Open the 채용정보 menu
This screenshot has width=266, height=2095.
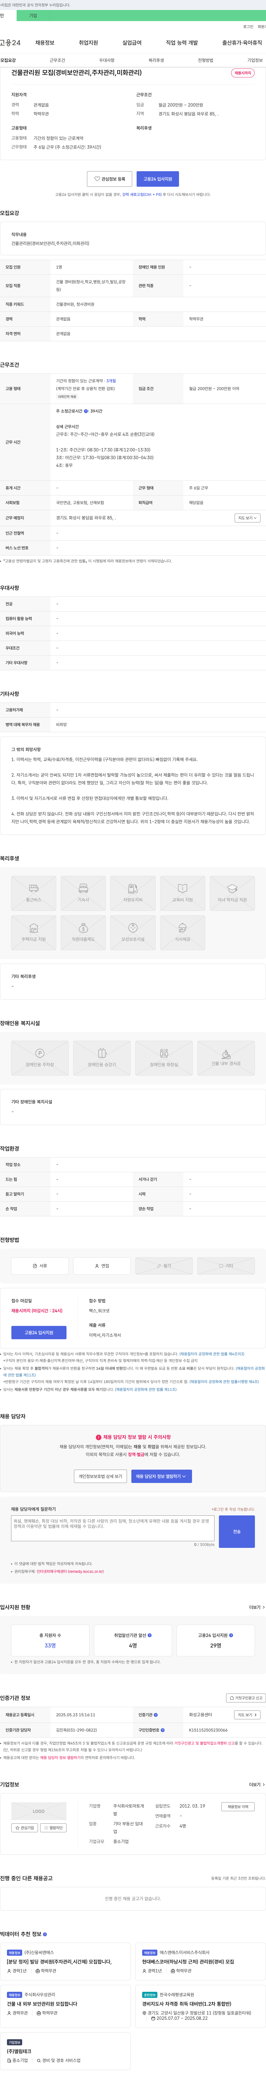click(45, 42)
